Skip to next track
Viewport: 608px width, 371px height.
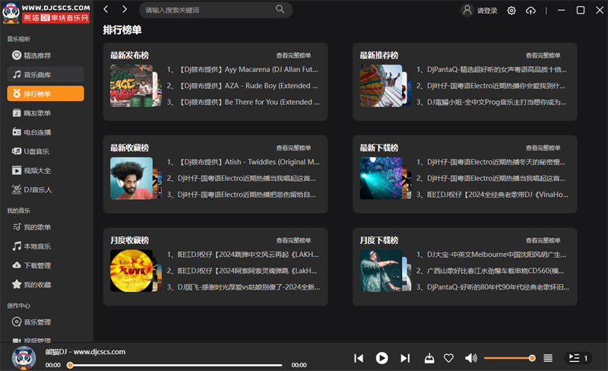point(405,358)
